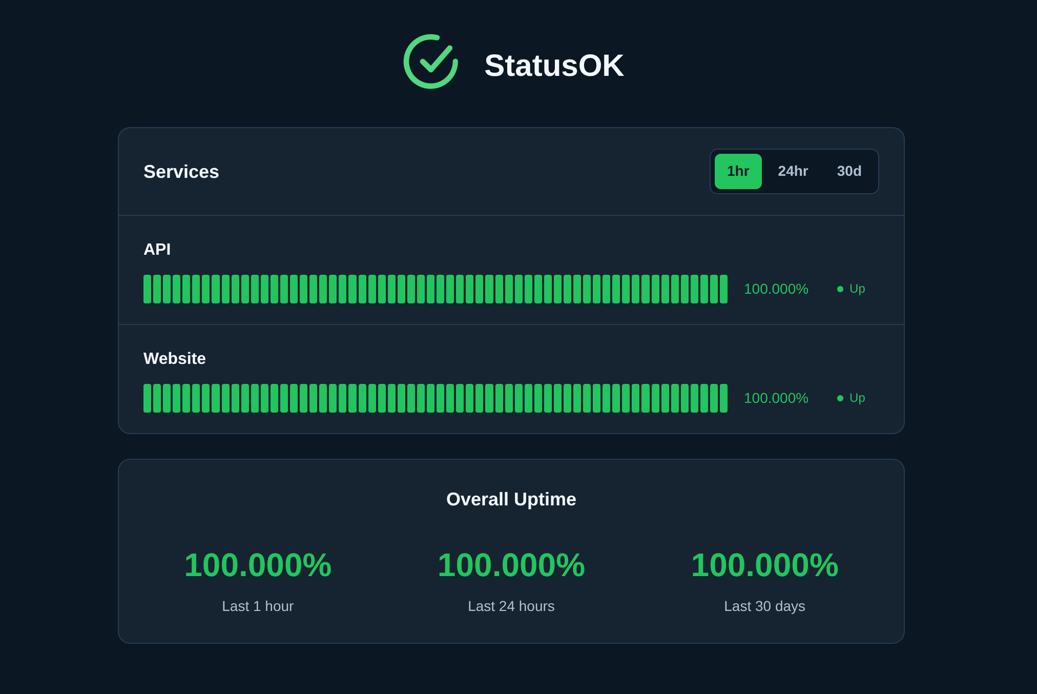Click the Services section heading
1037x694 pixels.
181,172
